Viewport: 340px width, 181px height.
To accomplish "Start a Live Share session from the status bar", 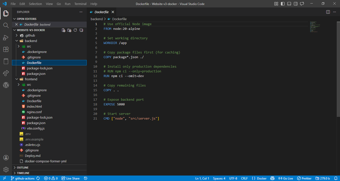I will (x=71, y=178).
